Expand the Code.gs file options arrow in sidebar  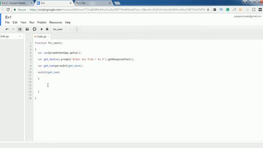point(20,37)
